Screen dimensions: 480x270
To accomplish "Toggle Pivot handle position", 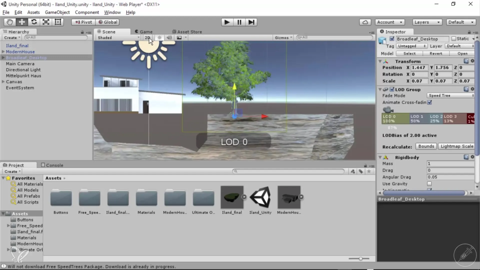I will 84,22.
